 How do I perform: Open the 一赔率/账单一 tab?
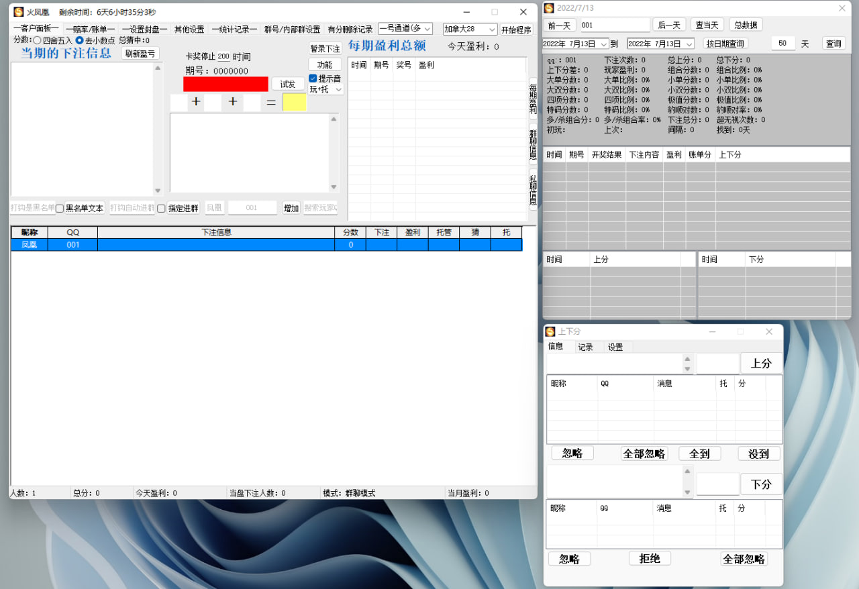(x=90, y=30)
